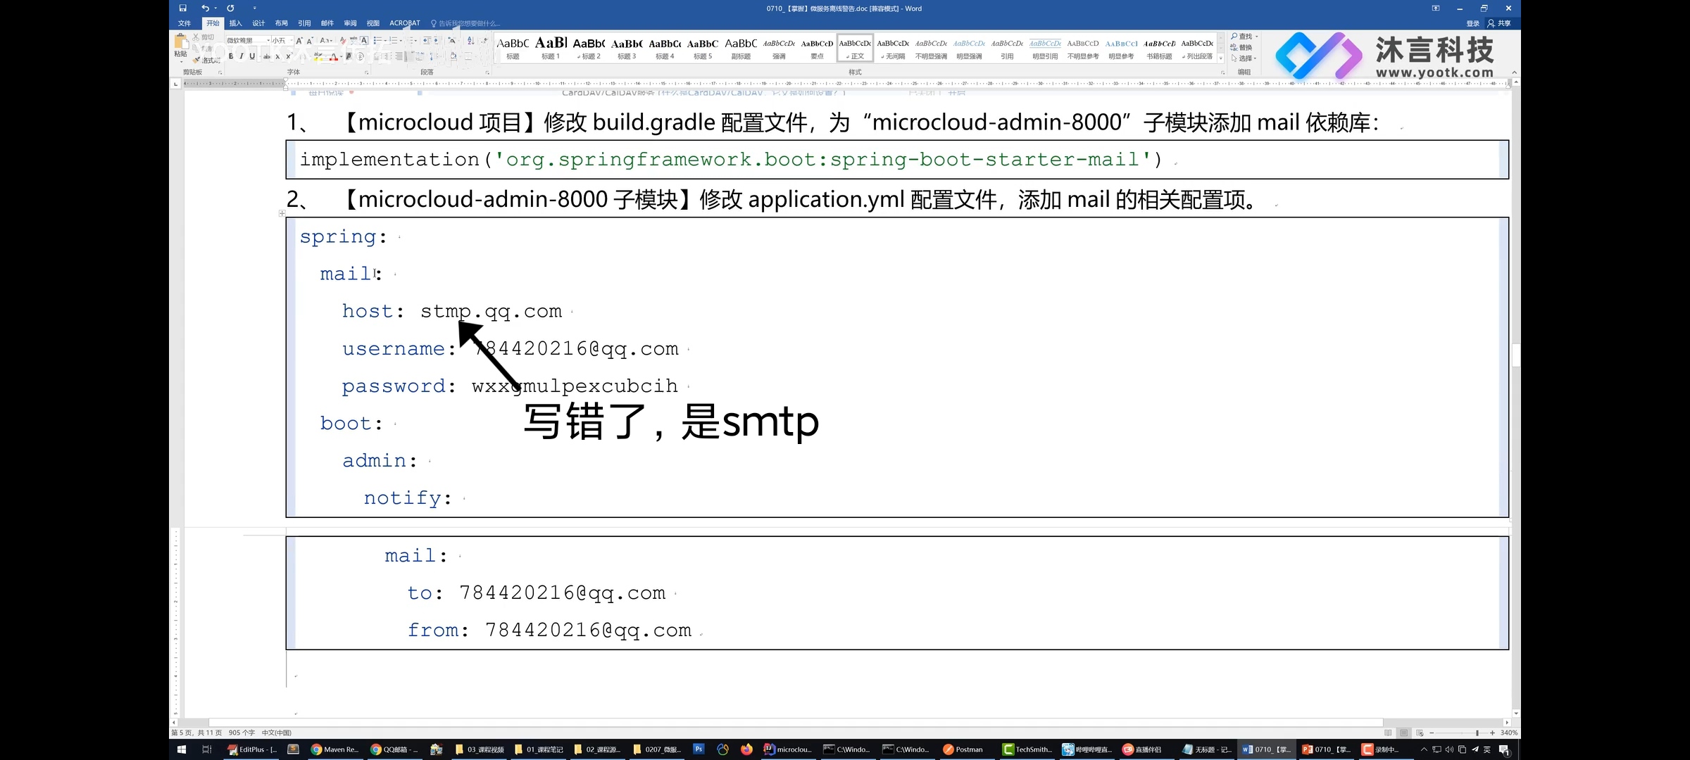Click the font color red swatch button
Screen dimensions: 1690x760
coord(333,56)
